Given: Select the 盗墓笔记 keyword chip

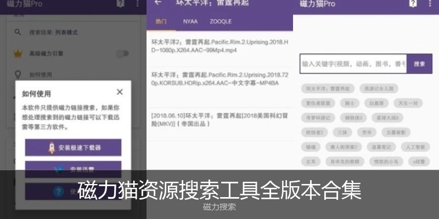Looking at the screenshot, I should 381,147.
